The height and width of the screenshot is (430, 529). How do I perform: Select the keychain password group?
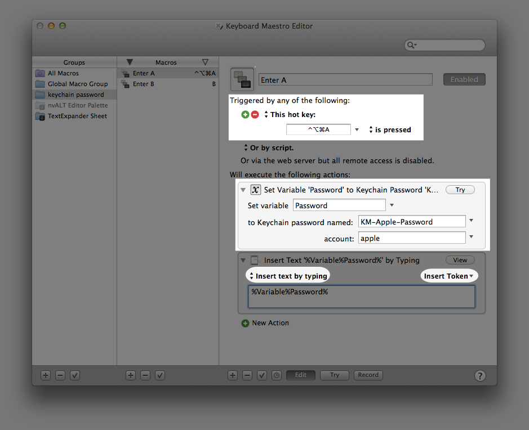coord(74,95)
